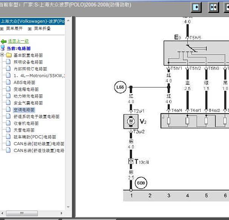Click document icon beside 变速箱电路图
The image size is (229, 220).
(x=8, y=89)
